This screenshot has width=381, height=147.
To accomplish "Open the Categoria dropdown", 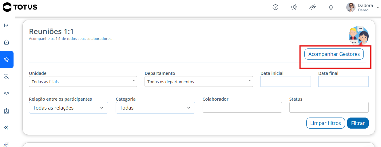I will click(155, 108).
